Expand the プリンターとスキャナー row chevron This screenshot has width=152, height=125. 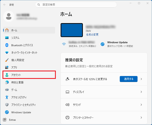pyautogui.click(x=141, y=117)
